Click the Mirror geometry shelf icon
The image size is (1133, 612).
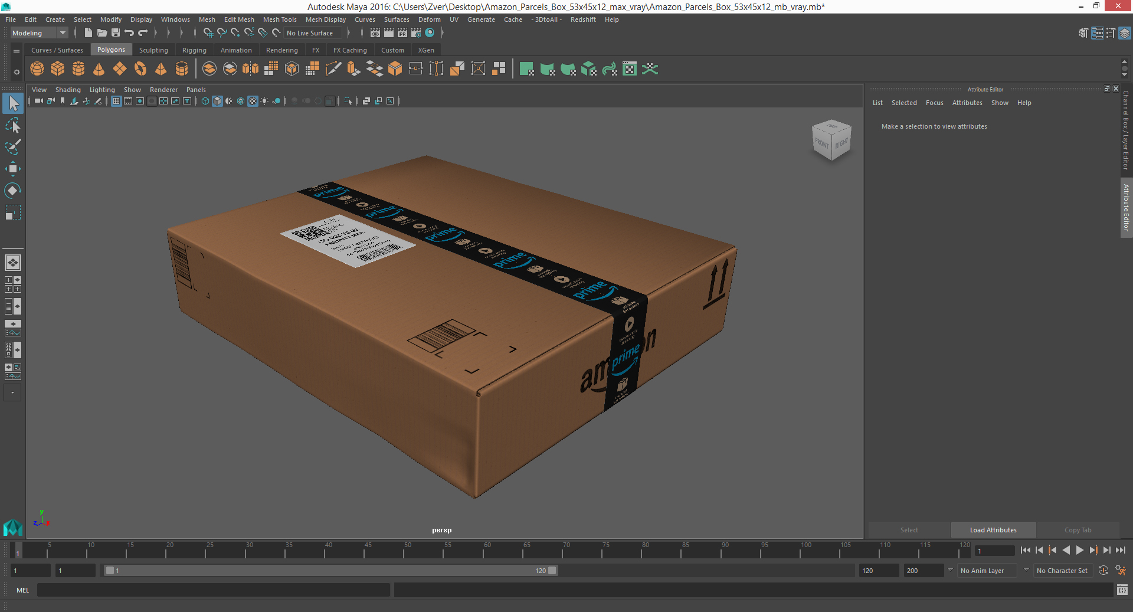pyautogui.click(x=251, y=69)
